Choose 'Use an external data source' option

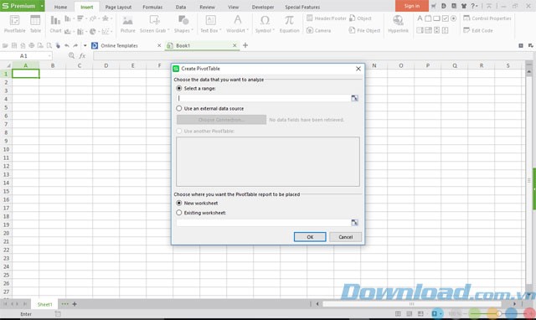coord(178,108)
